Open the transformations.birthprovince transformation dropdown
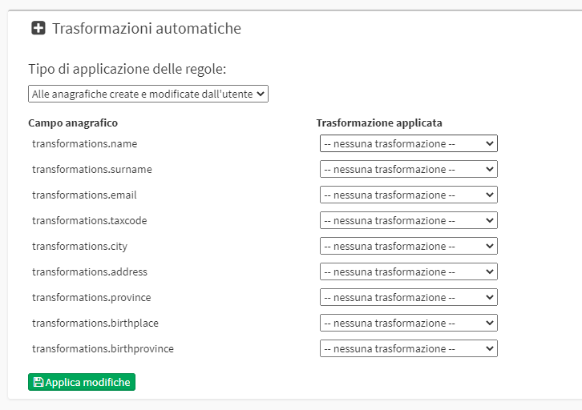582x410 pixels. [x=409, y=348]
